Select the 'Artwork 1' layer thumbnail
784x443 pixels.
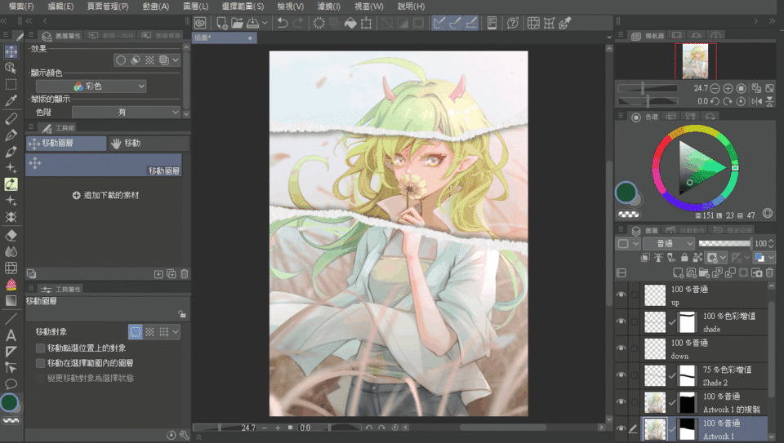tap(655, 429)
